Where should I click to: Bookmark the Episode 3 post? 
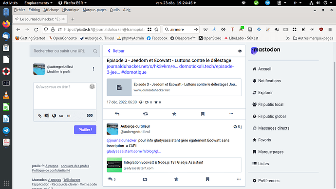point(203,114)
